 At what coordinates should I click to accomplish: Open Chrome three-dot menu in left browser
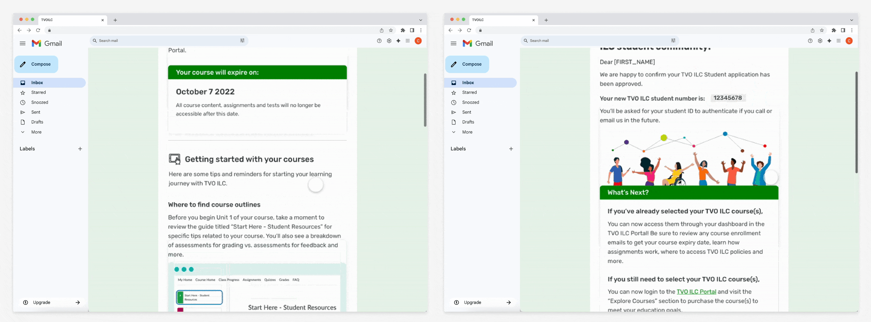[421, 30]
